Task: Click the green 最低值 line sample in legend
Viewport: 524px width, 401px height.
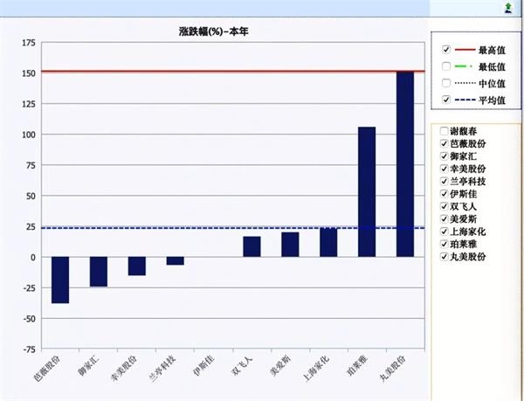Action: (464, 66)
